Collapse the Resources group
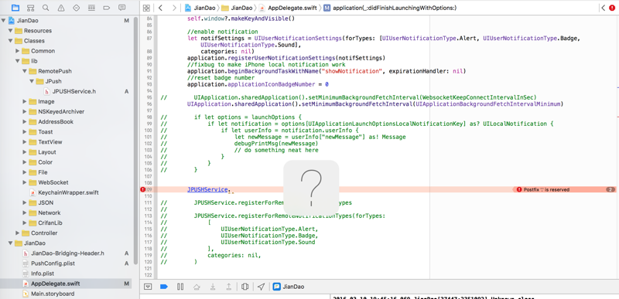Screen dimensions: 619x299 tap(10, 31)
